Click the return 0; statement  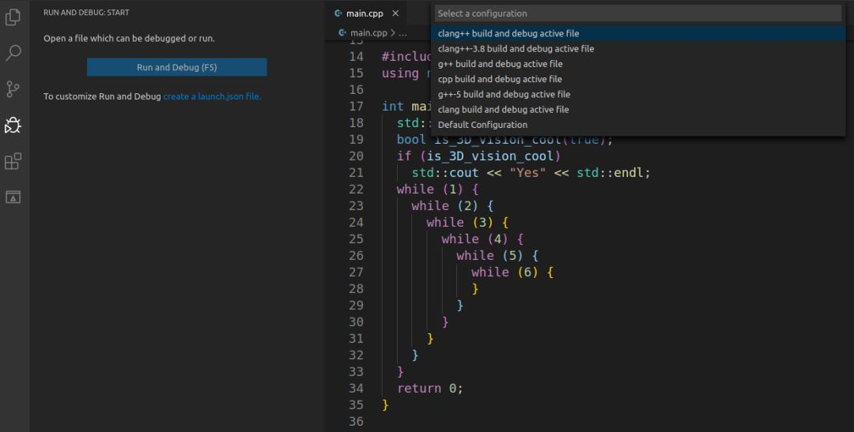tap(429, 389)
